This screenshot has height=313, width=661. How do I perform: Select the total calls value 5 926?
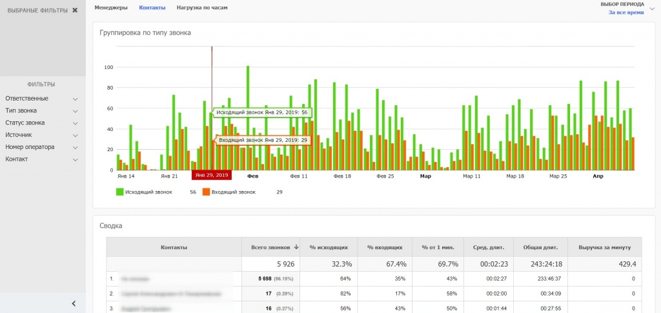[x=285, y=265]
